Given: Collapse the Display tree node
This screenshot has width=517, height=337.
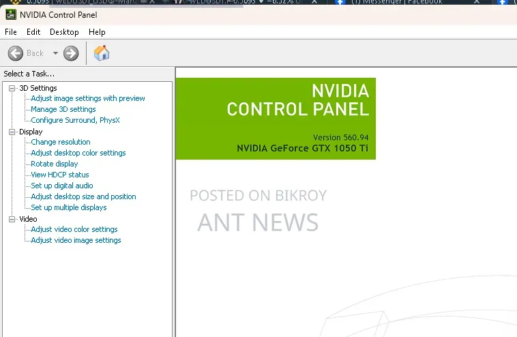Looking at the screenshot, I should tap(12, 132).
